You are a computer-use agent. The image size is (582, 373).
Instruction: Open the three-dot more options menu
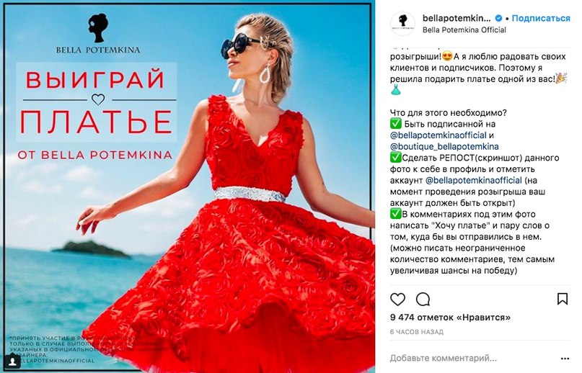565,359
